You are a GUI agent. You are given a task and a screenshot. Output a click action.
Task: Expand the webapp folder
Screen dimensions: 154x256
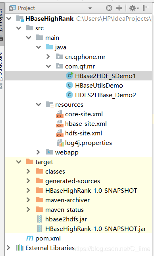(x=38, y=152)
